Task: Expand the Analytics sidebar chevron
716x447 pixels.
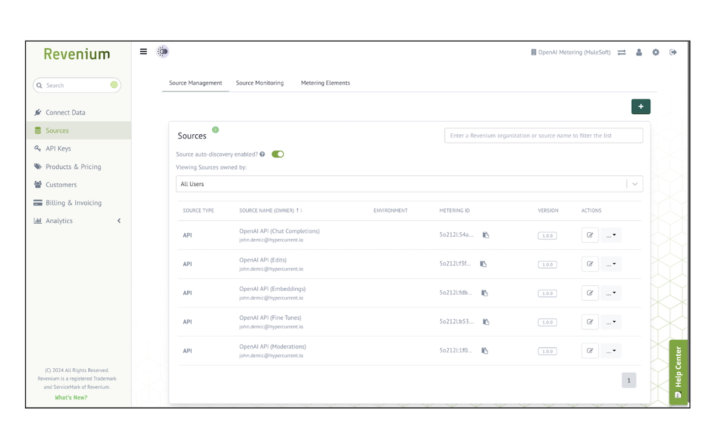Action: (x=119, y=221)
